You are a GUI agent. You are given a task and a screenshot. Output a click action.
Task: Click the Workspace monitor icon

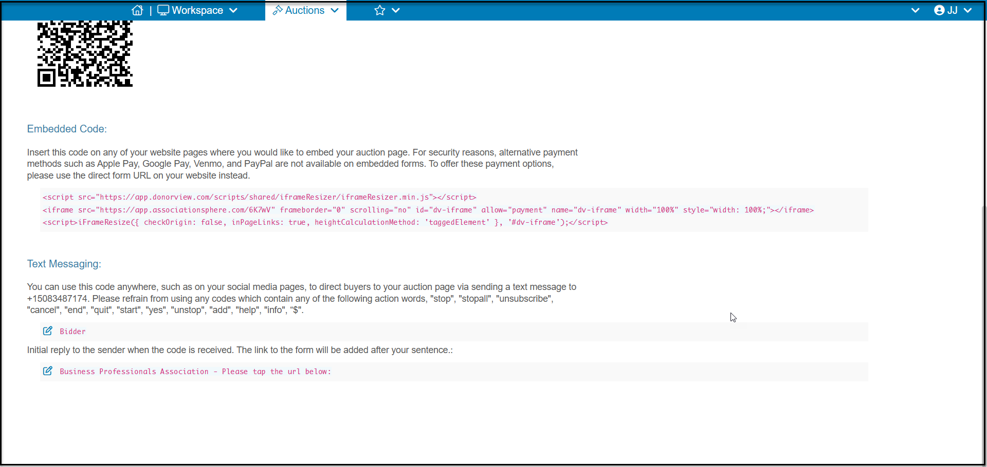coord(163,10)
